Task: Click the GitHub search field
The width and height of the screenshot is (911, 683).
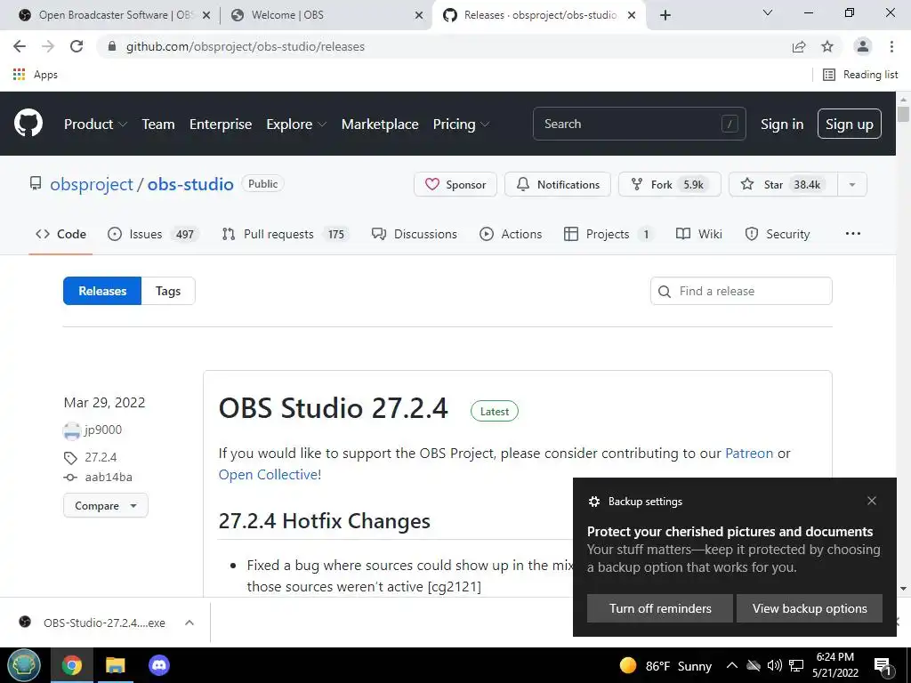Action: coord(639,124)
